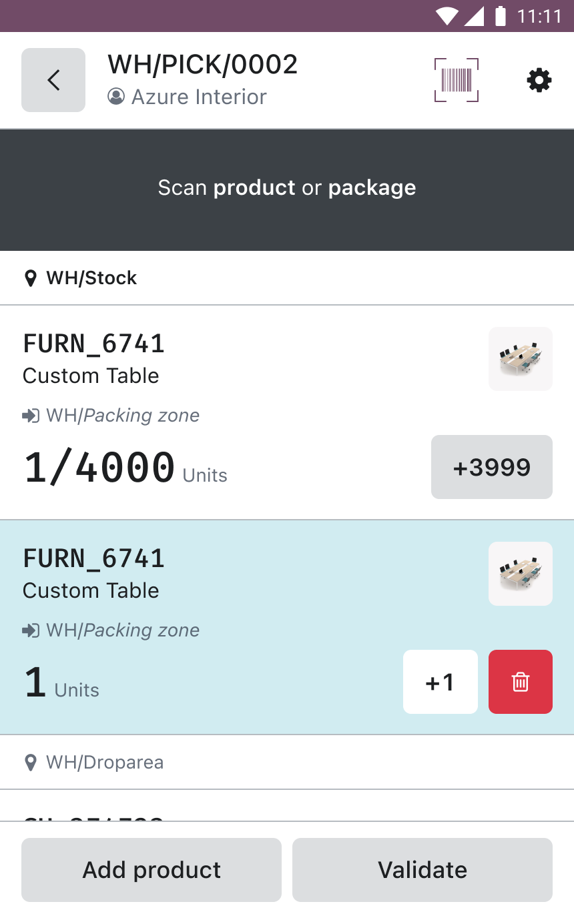Tap the Scan product or package banner
This screenshot has height=918, width=574.
(x=287, y=188)
